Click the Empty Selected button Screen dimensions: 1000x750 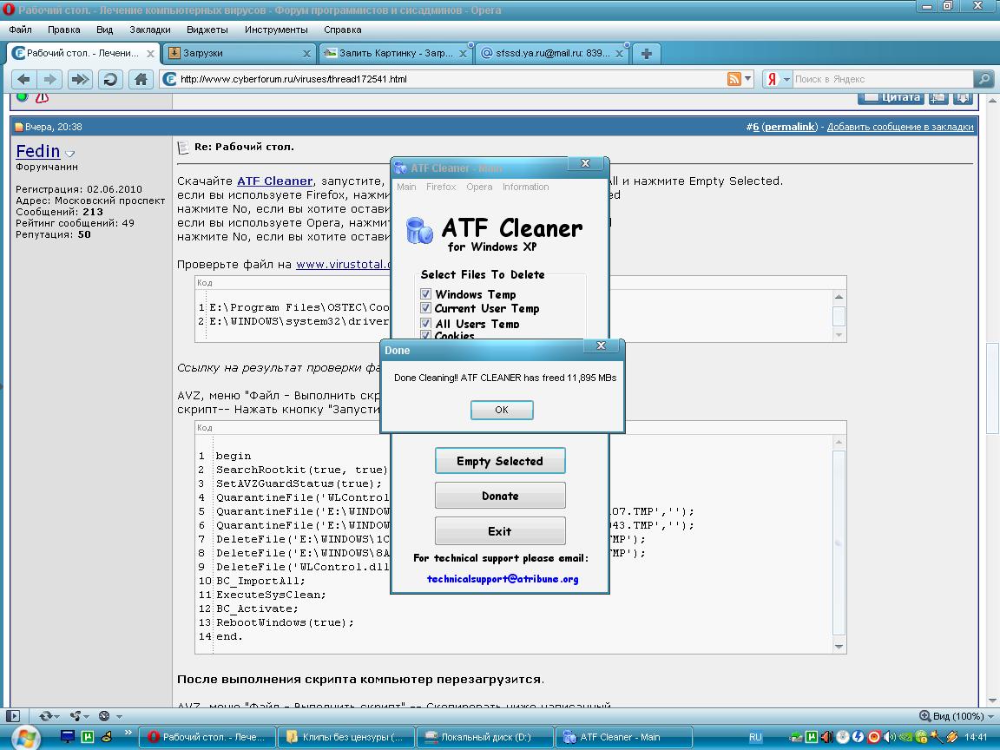coord(500,461)
